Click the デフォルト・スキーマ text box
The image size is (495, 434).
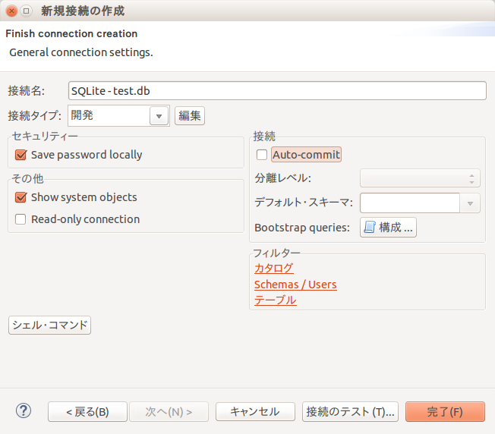click(410, 203)
